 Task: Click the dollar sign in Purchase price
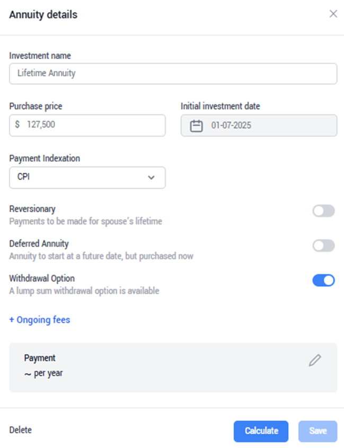click(17, 124)
